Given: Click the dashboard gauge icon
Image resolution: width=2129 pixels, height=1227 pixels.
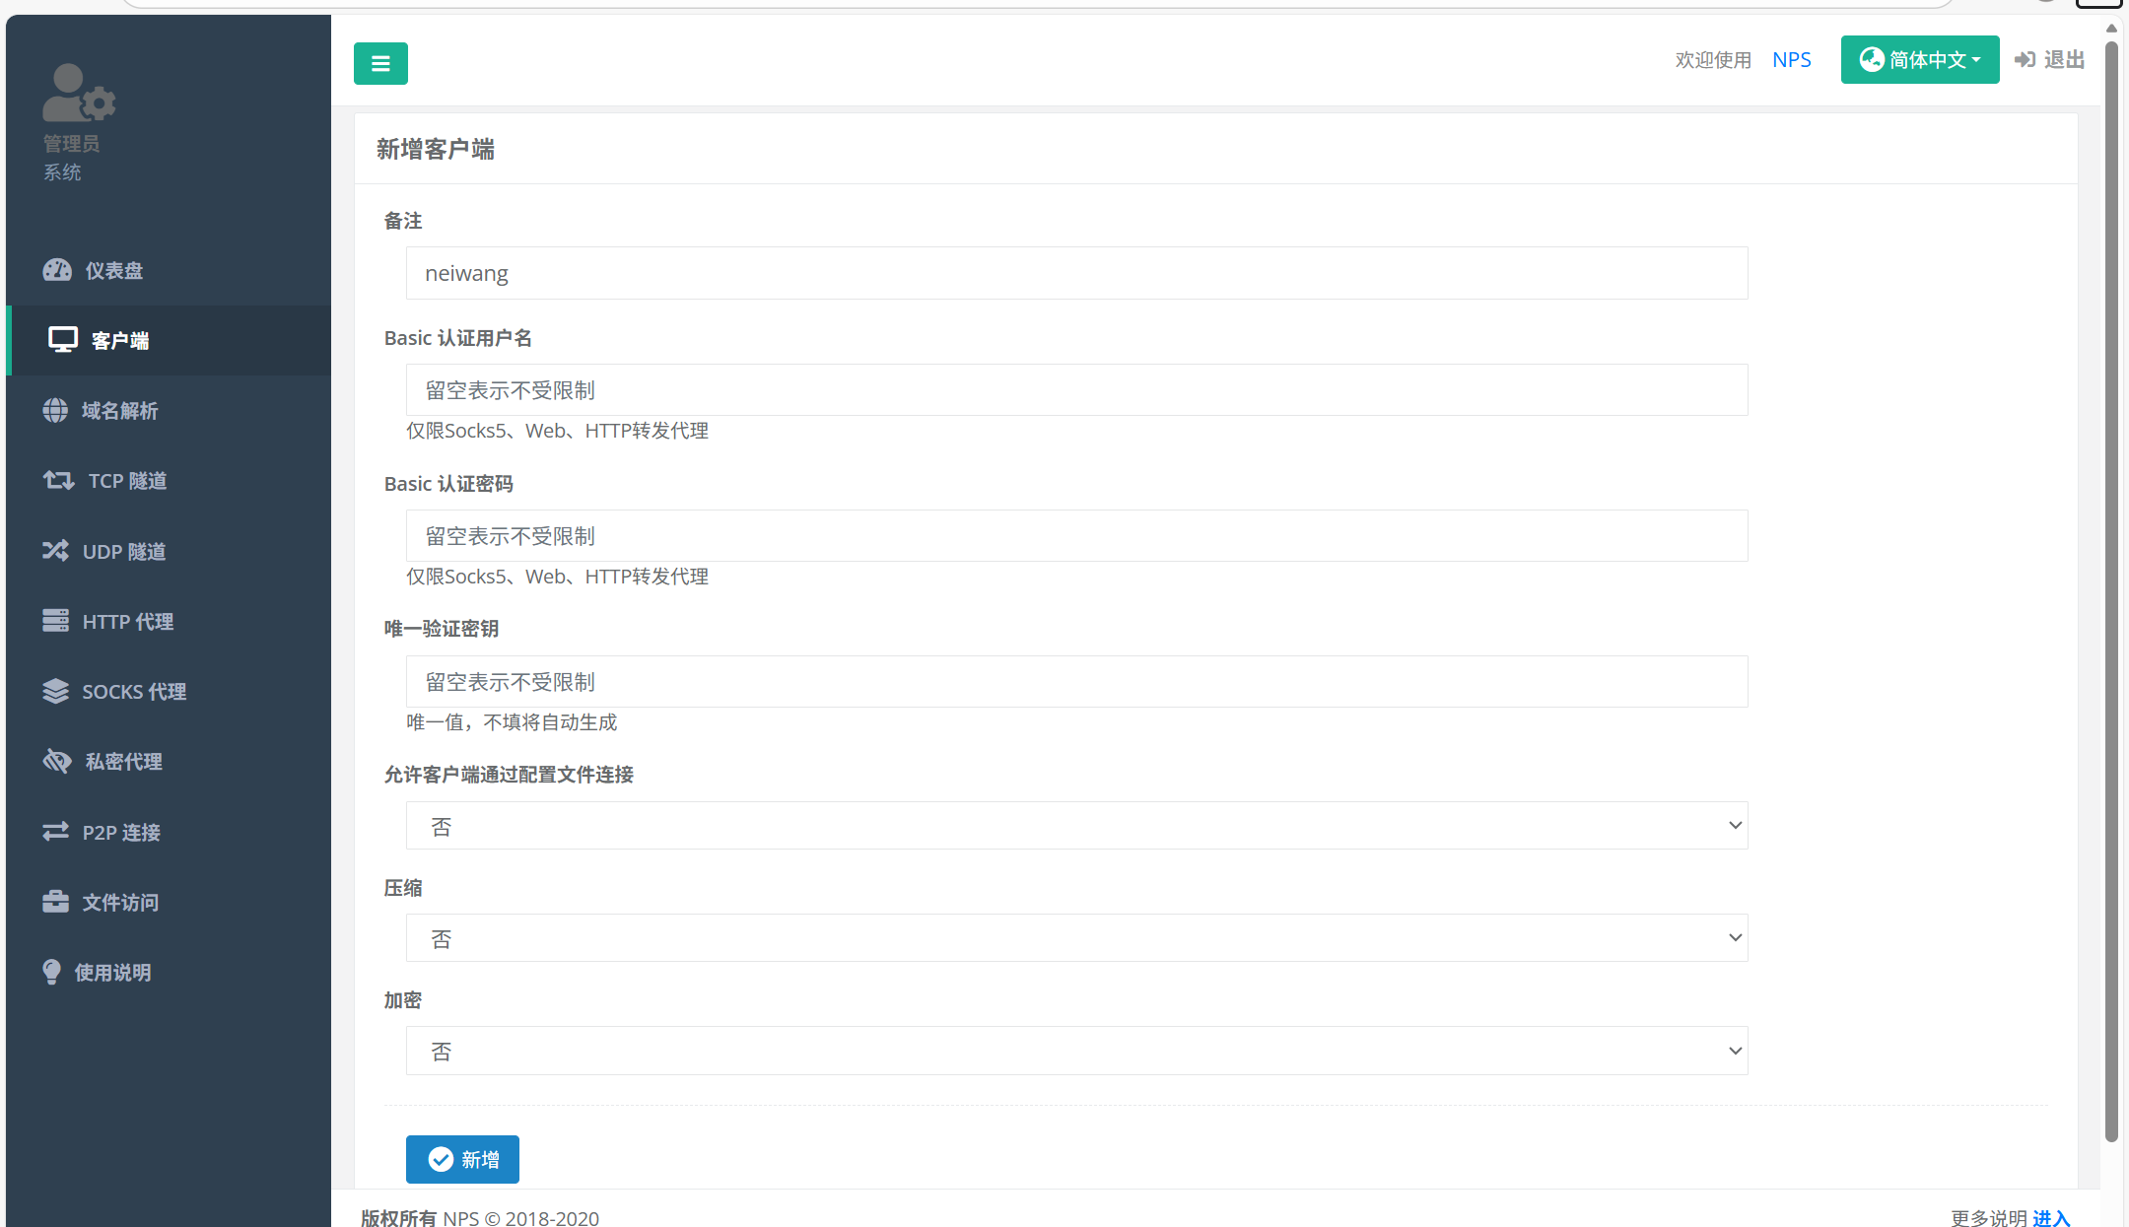Looking at the screenshot, I should click(57, 270).
